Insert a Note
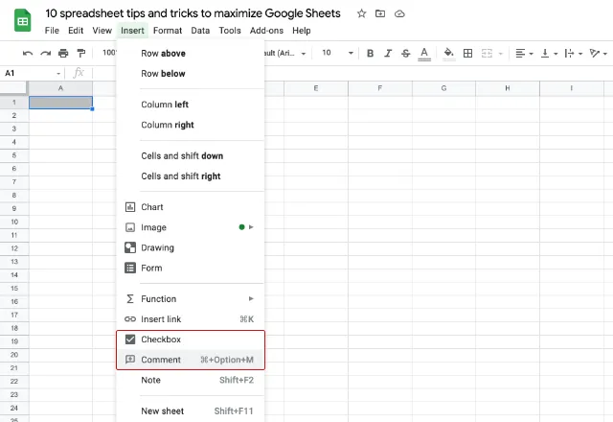Viewport: 613px width, 422px height. [x=191, y=380]
